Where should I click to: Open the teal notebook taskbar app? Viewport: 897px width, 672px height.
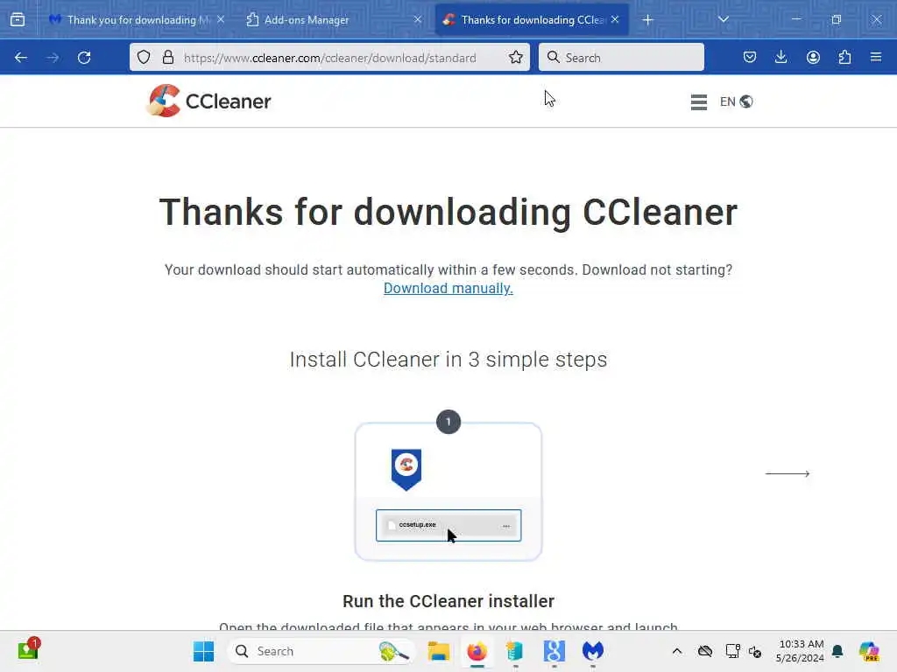tap(515, 651)
